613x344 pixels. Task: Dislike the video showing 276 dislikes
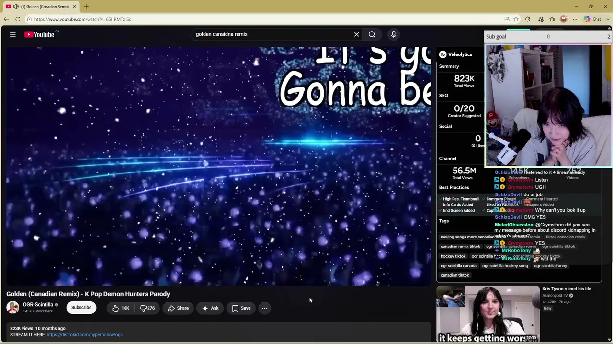point(147,308)
